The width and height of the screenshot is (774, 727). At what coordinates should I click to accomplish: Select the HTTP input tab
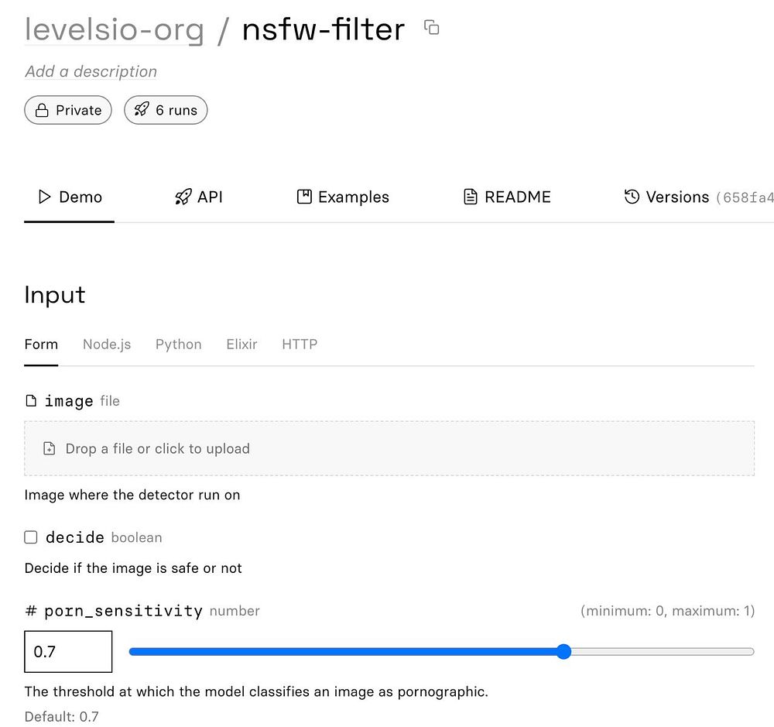click(300, 344)
